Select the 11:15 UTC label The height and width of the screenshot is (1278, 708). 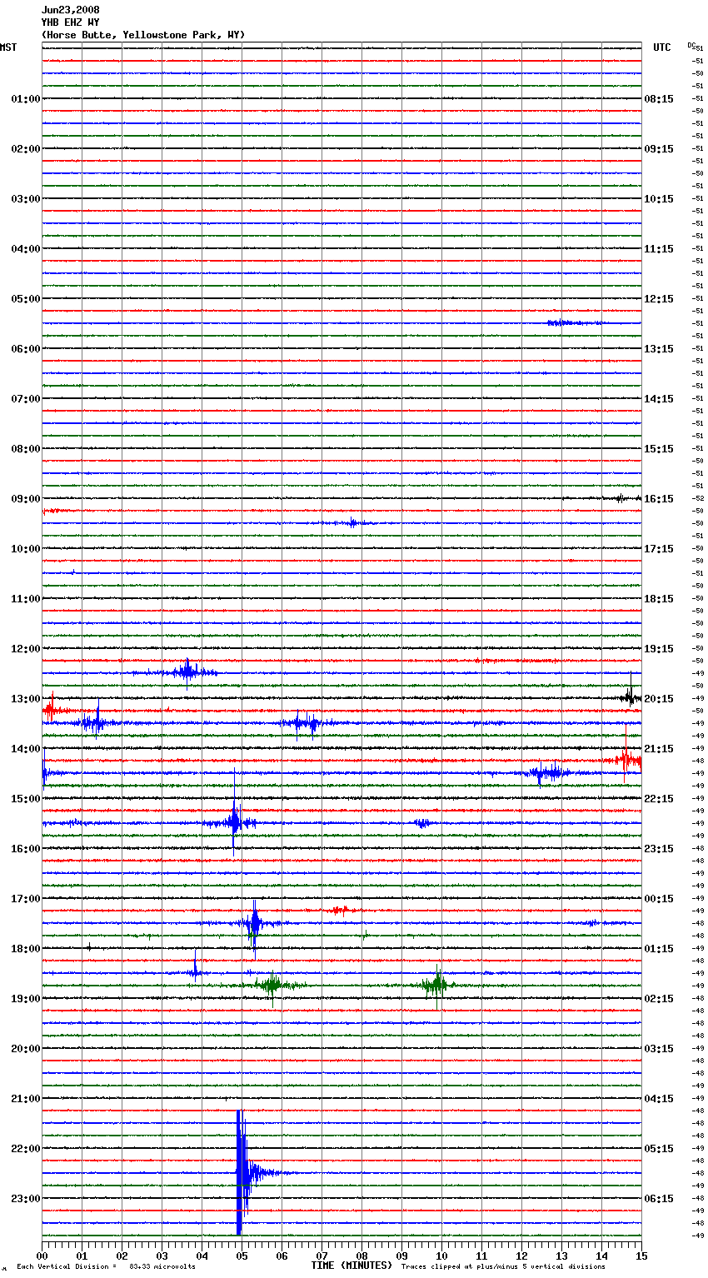pyautogui.click(x=659, y=249)
